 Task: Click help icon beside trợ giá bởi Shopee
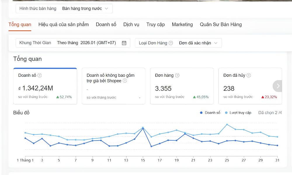tap(125, 81)
